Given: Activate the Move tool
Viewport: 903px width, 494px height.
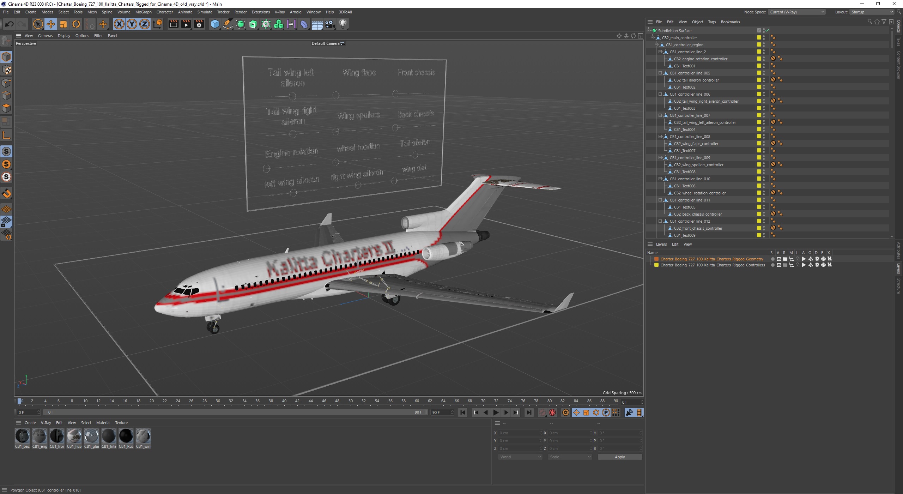Looking at the screenshot, I should (51, 24).
